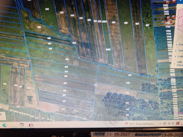Screen dimensions: 183x137
Task: Open the 19°C weather widget
Action: point(142,124)
